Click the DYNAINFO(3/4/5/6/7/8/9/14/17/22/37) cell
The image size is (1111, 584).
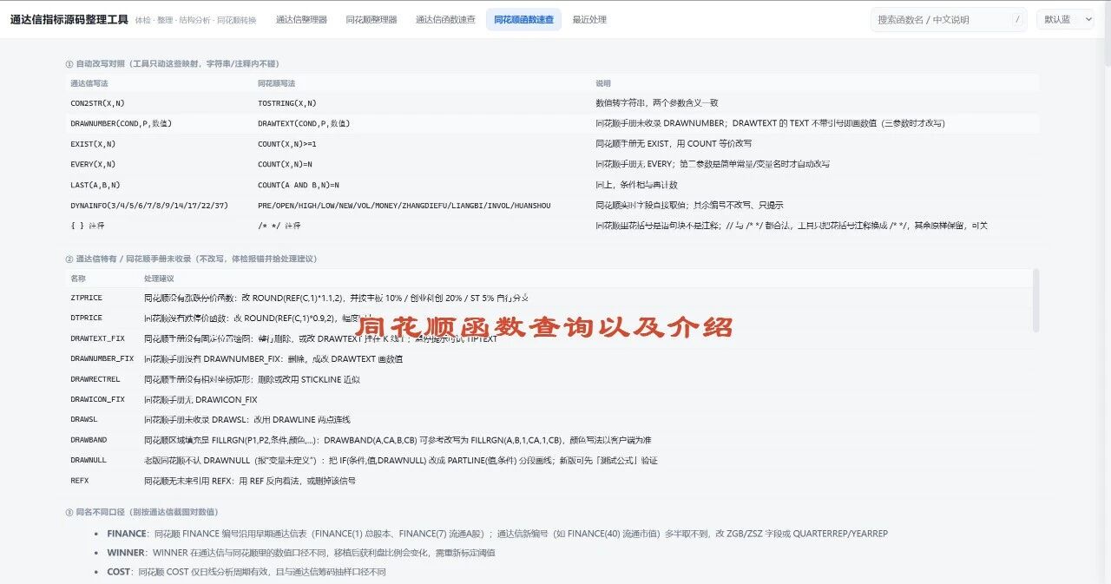pos(149,206)
